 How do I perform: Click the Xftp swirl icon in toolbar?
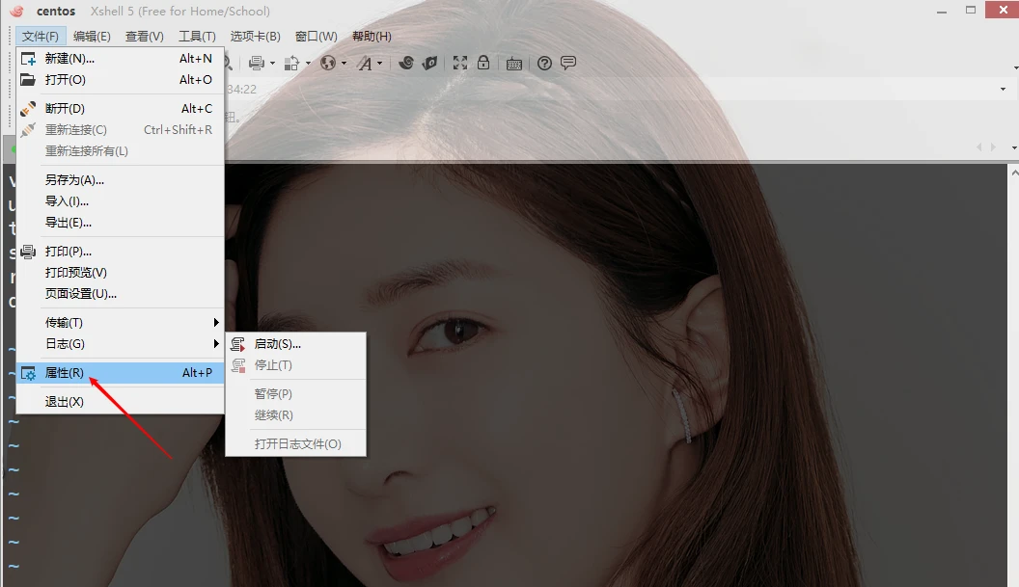(x=406, y=63)
